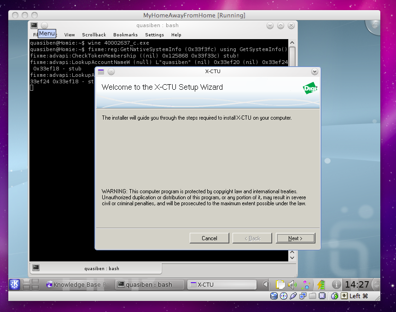Click the Konsole scrollbar bottom up arrow
396x312 pixels.
pos(292,252)
